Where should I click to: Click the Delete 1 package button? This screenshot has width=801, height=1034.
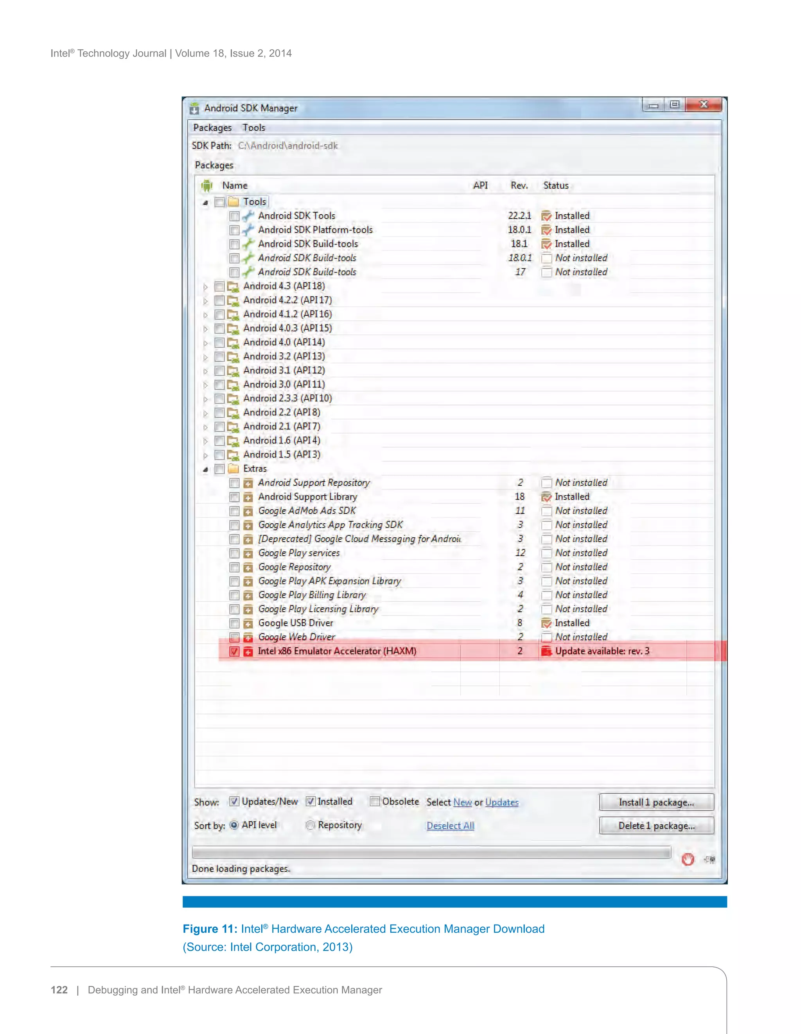coord(656,826)
